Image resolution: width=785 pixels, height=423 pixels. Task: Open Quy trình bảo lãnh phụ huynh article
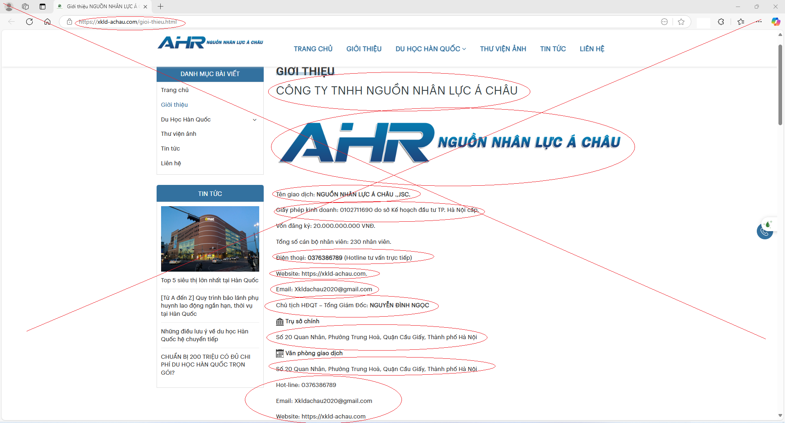pyautogui.click(x=210, y=306)
